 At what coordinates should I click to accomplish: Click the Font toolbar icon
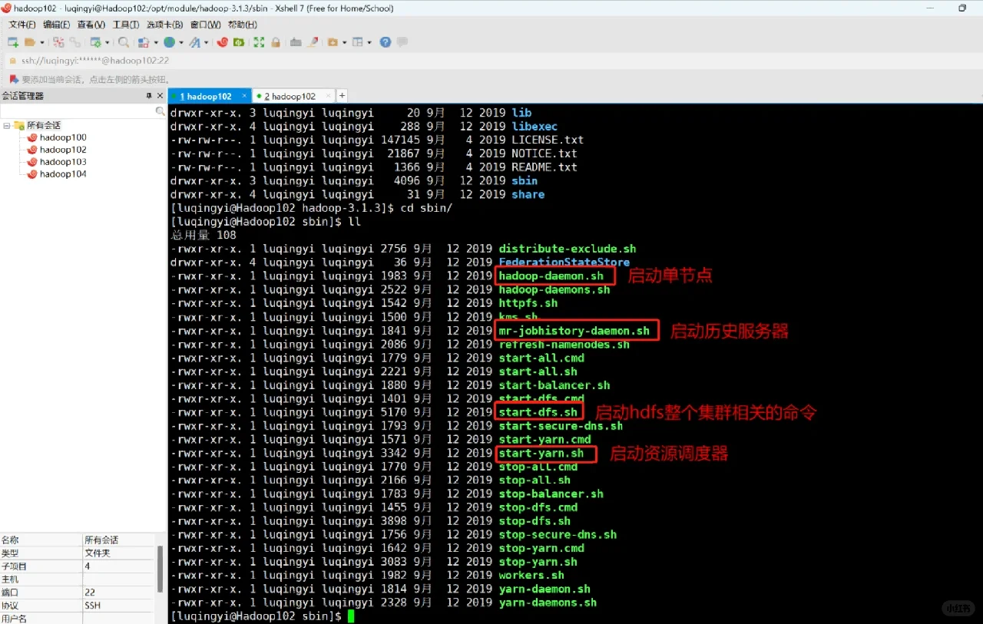[x=194, y=42]
